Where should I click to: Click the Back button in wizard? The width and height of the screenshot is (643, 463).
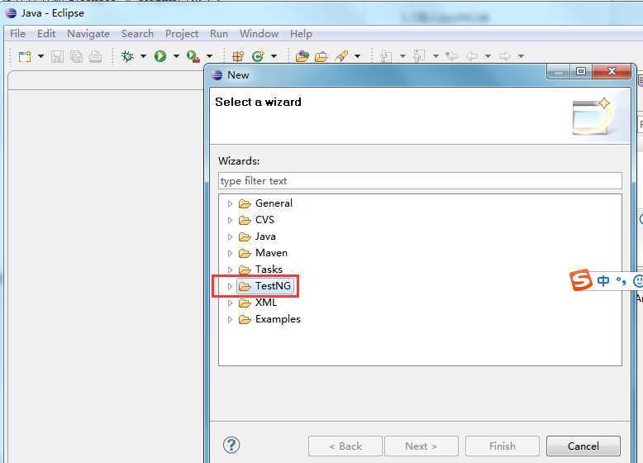click(x=345, y=446)
